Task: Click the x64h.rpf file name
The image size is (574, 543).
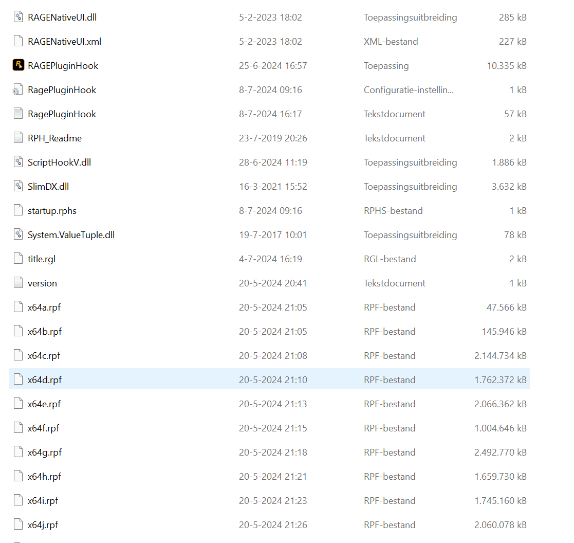Action: 45,477
